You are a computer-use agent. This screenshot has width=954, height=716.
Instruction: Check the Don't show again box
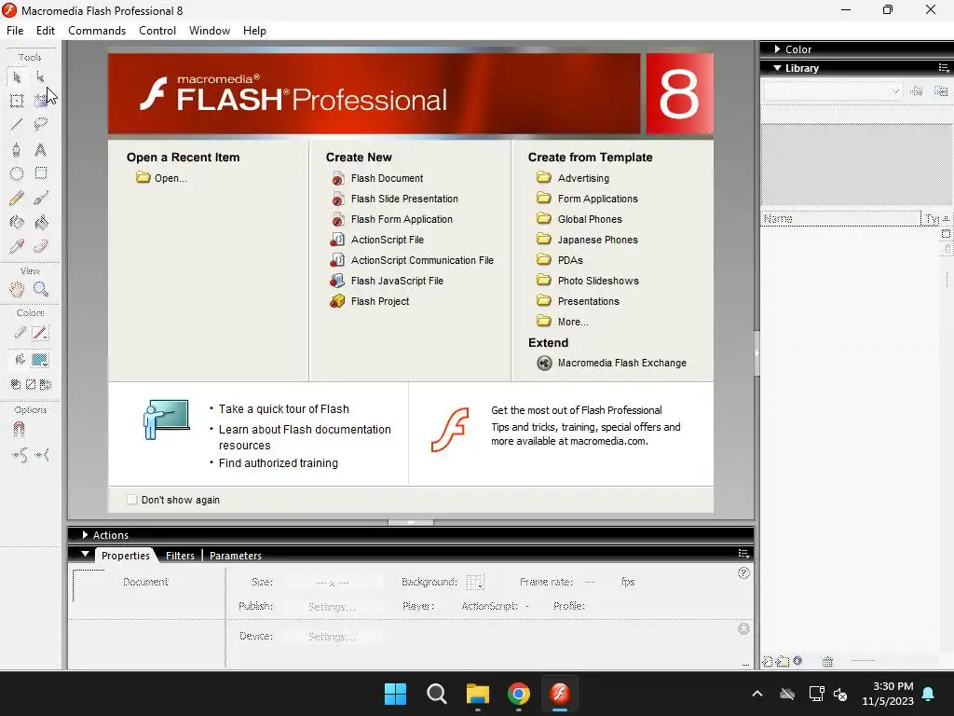[x=132, y=500]
